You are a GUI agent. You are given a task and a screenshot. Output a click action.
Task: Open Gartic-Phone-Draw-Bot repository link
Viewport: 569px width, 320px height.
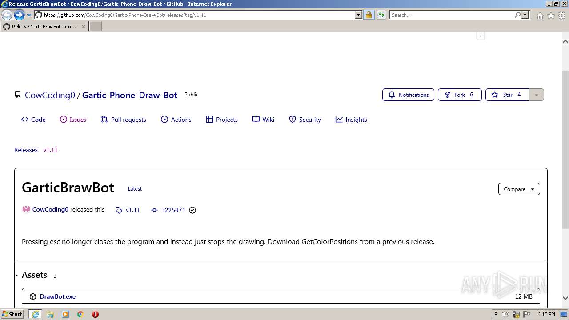tap(130, 95)
